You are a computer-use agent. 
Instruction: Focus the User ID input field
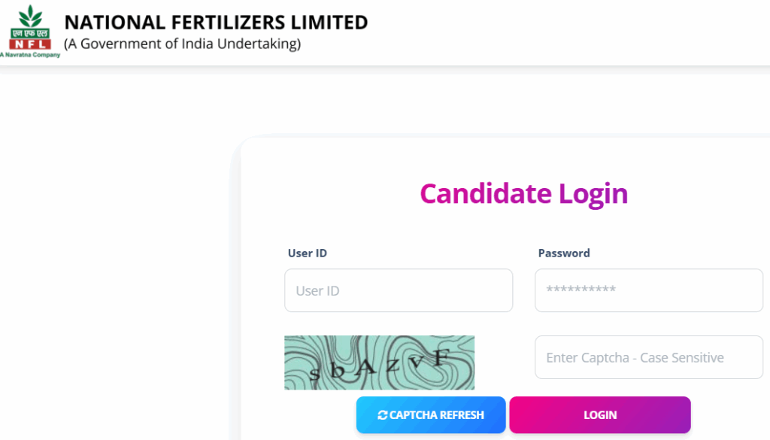(399, 290)
